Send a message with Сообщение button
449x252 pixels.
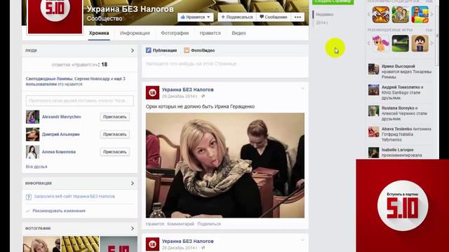273,17
